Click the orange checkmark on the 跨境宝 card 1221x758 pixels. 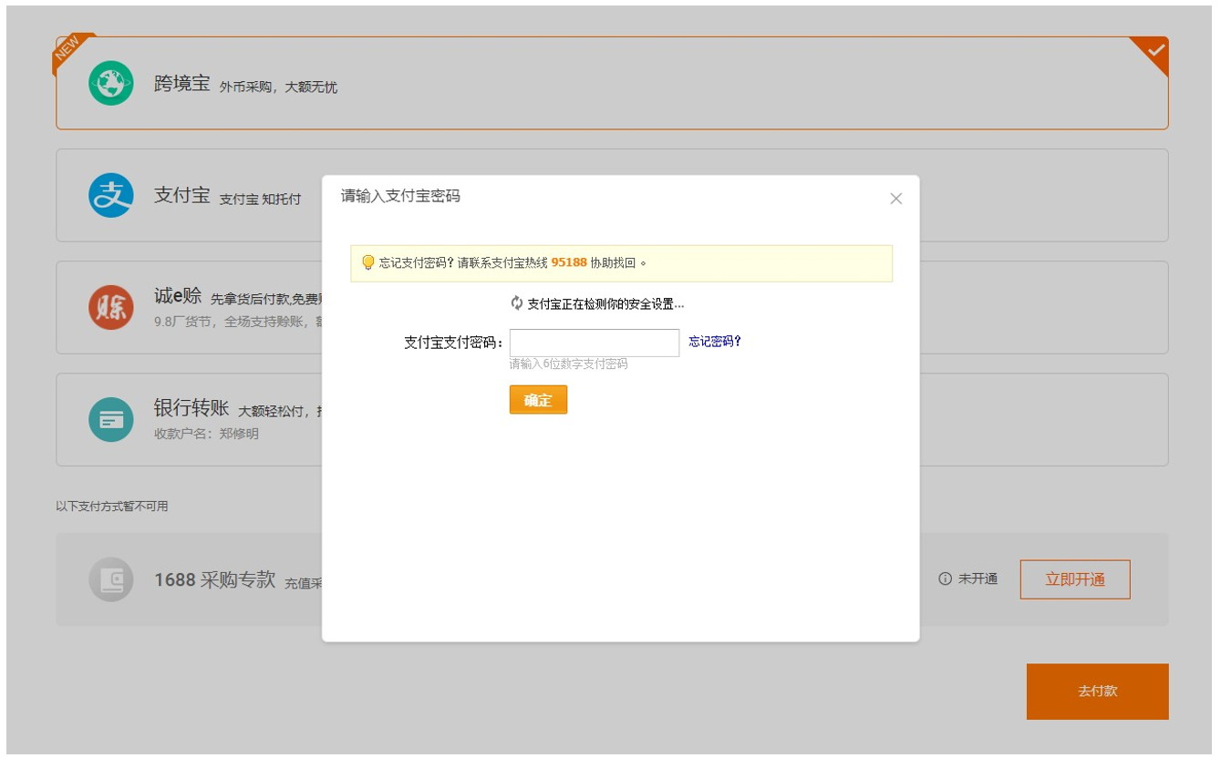point(1155,50)
